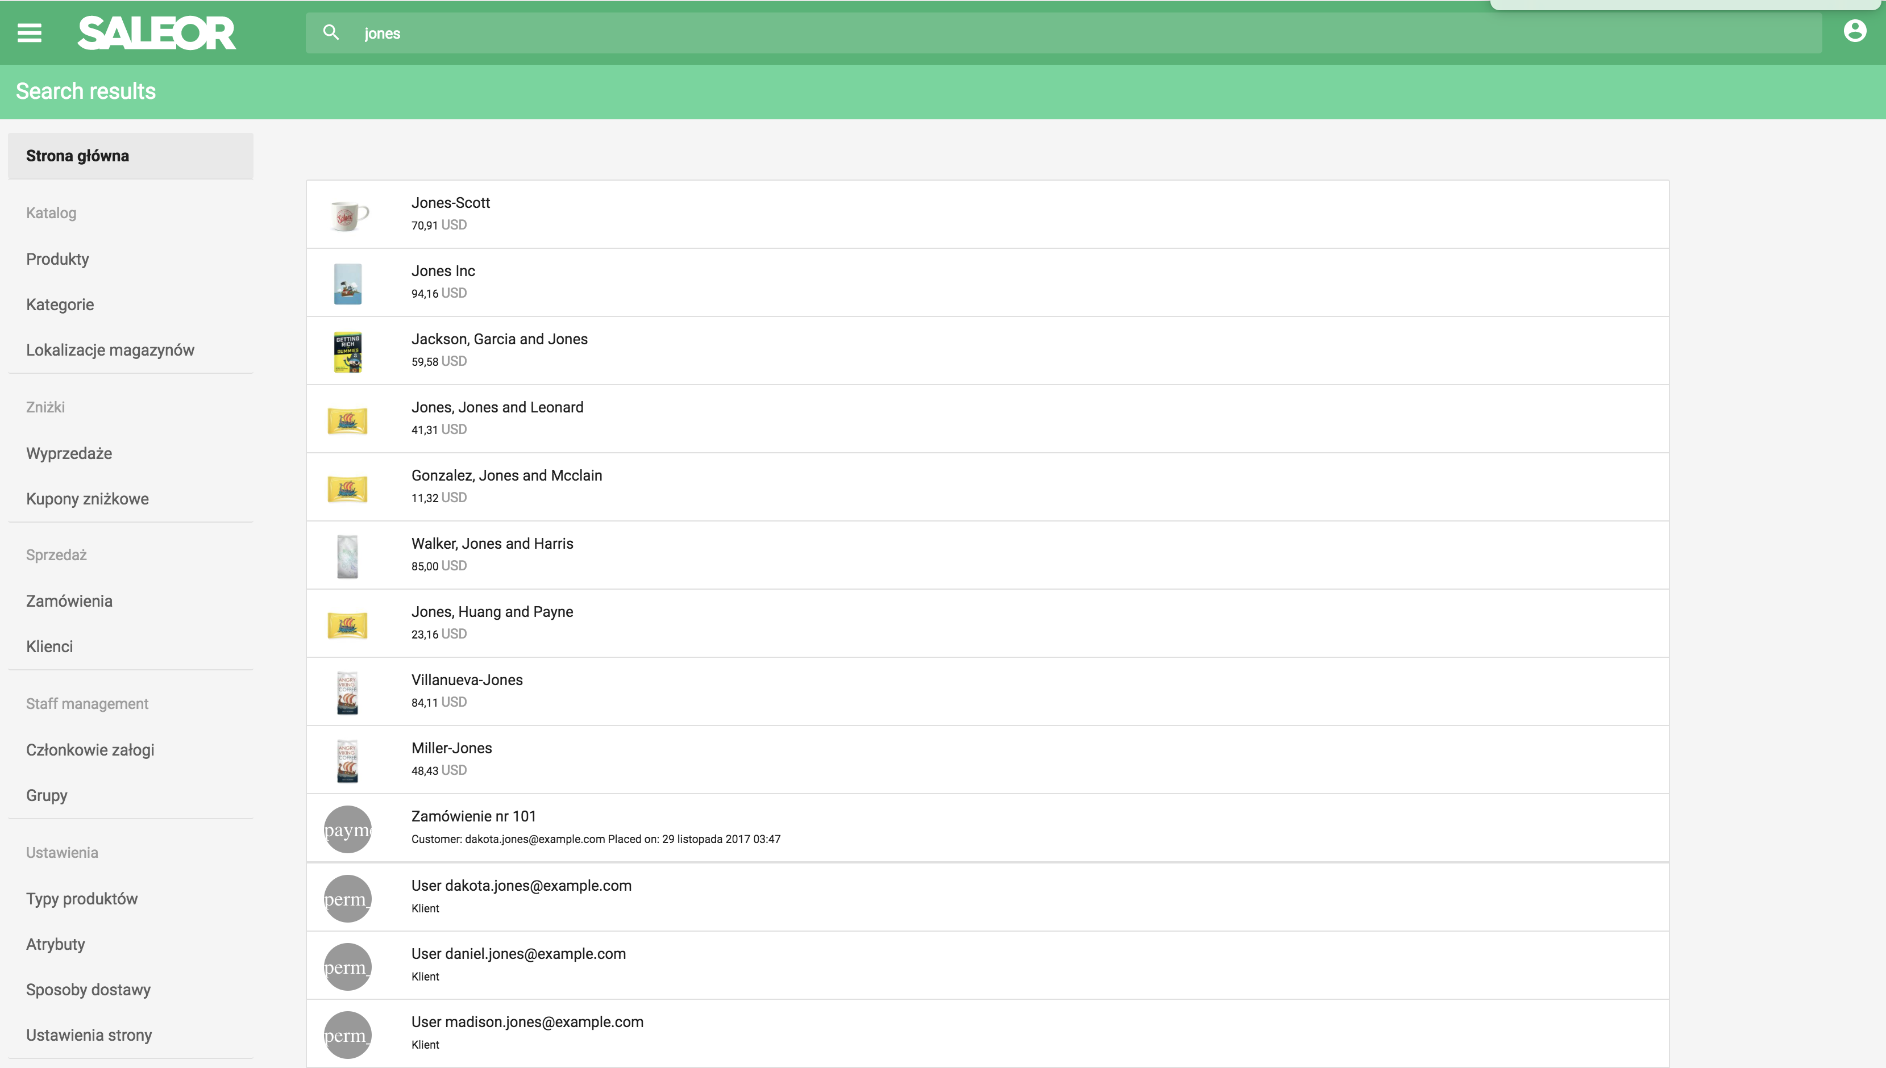Open the Produkty section
This screenshot has height=1068, width=1886.
coord(57,259)
